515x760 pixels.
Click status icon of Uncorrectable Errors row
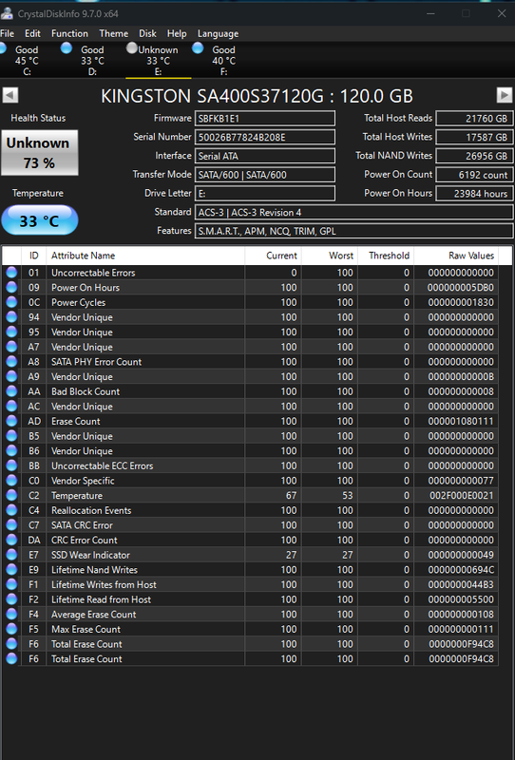[11, 273]
